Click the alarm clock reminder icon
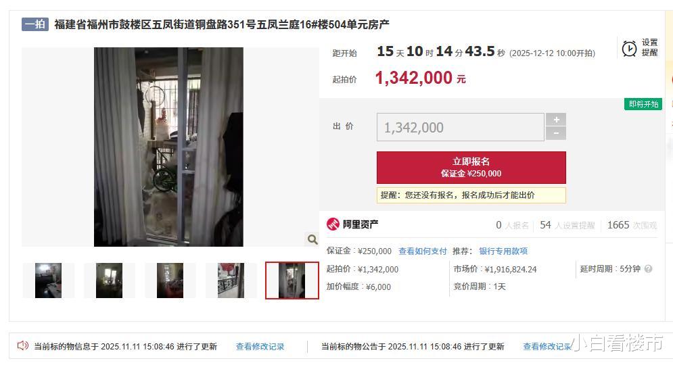 coord(629,49)
